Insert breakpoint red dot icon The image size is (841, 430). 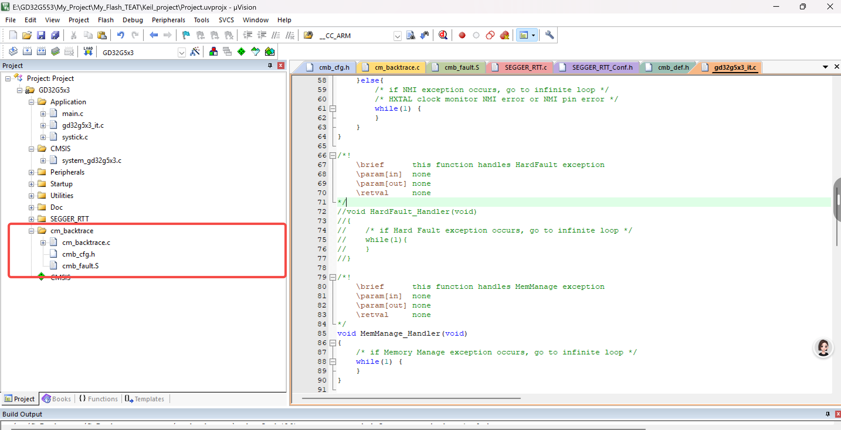point(462,35)
